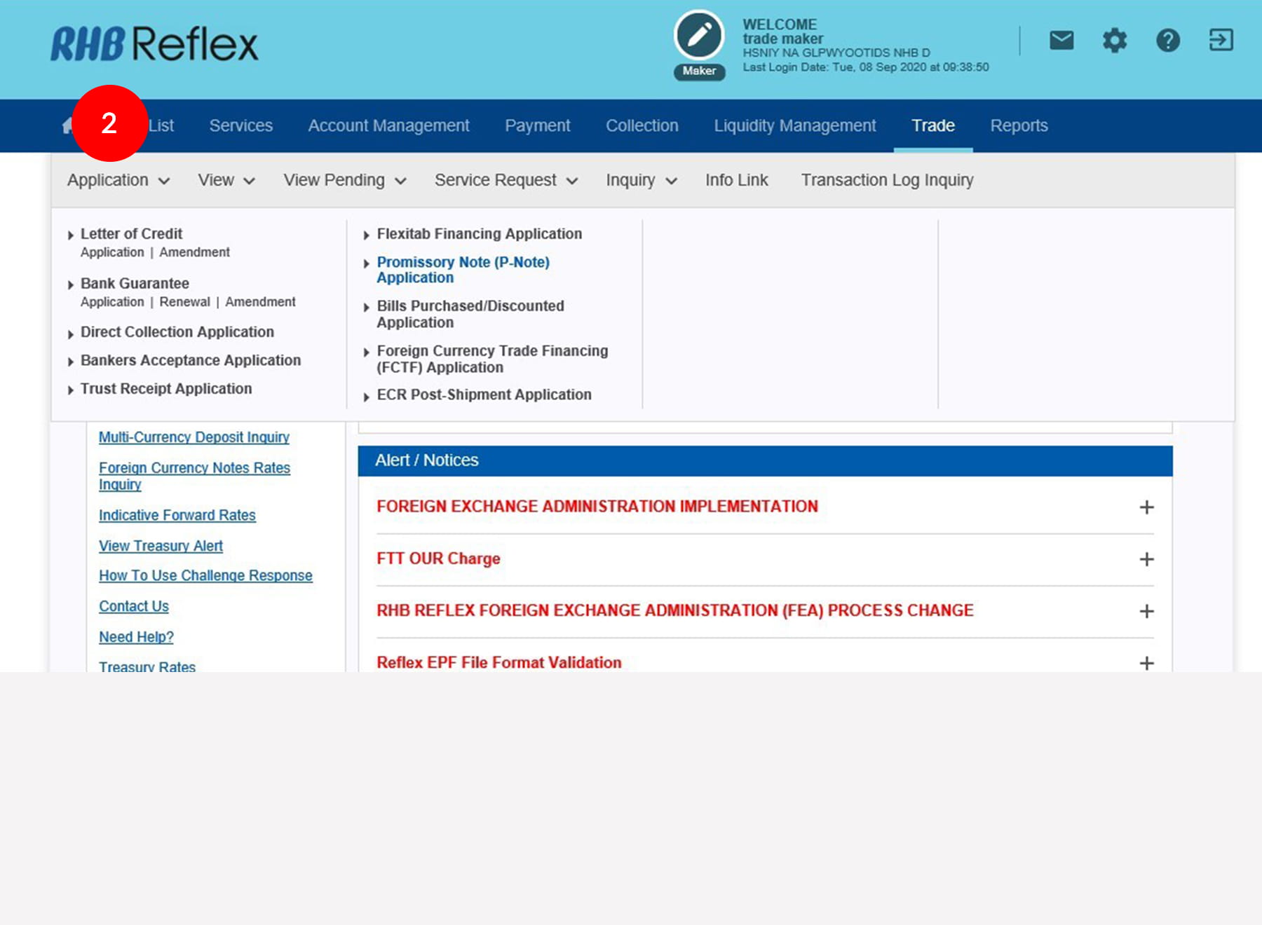The image size is (1262, 925).
Task: Open Transaction Log Inquiry
Action: (x=887, y=180)
